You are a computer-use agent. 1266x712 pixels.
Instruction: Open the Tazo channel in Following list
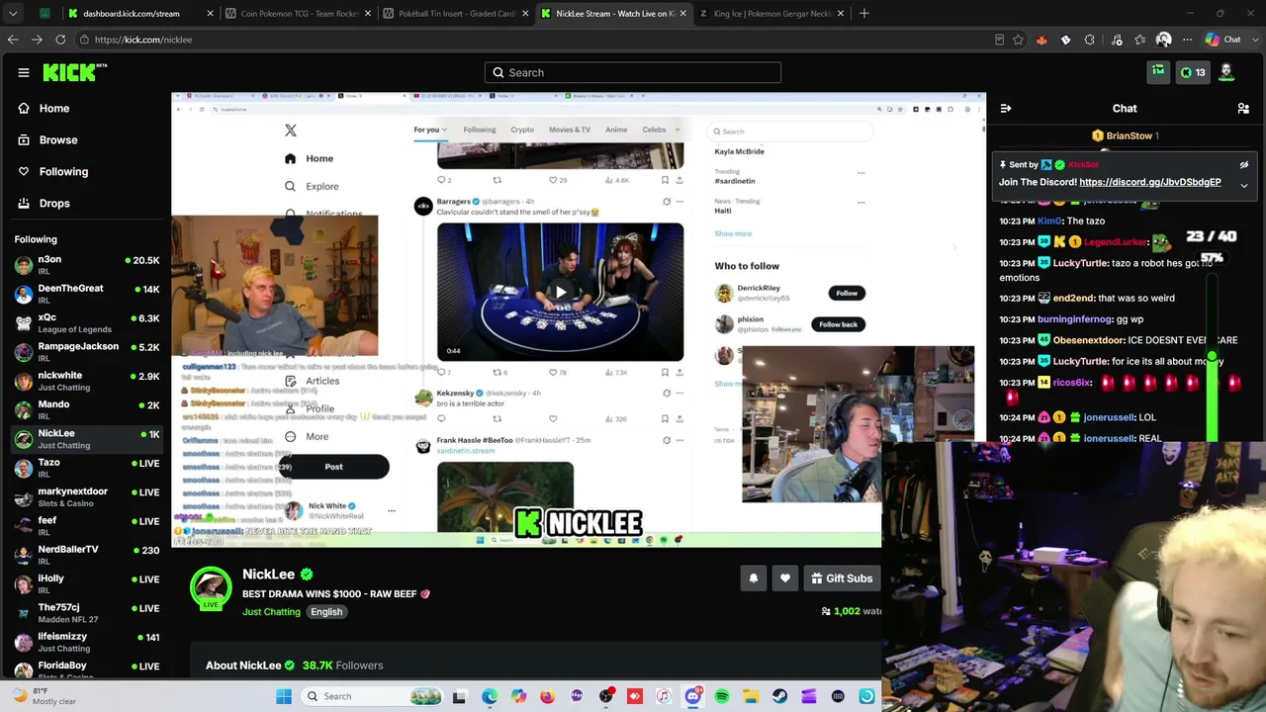pyautogui.click(x=85, y=468)
